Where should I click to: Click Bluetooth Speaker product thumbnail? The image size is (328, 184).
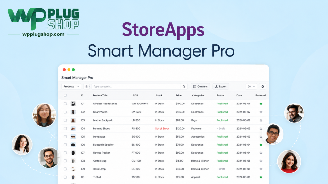coord(73,145)
